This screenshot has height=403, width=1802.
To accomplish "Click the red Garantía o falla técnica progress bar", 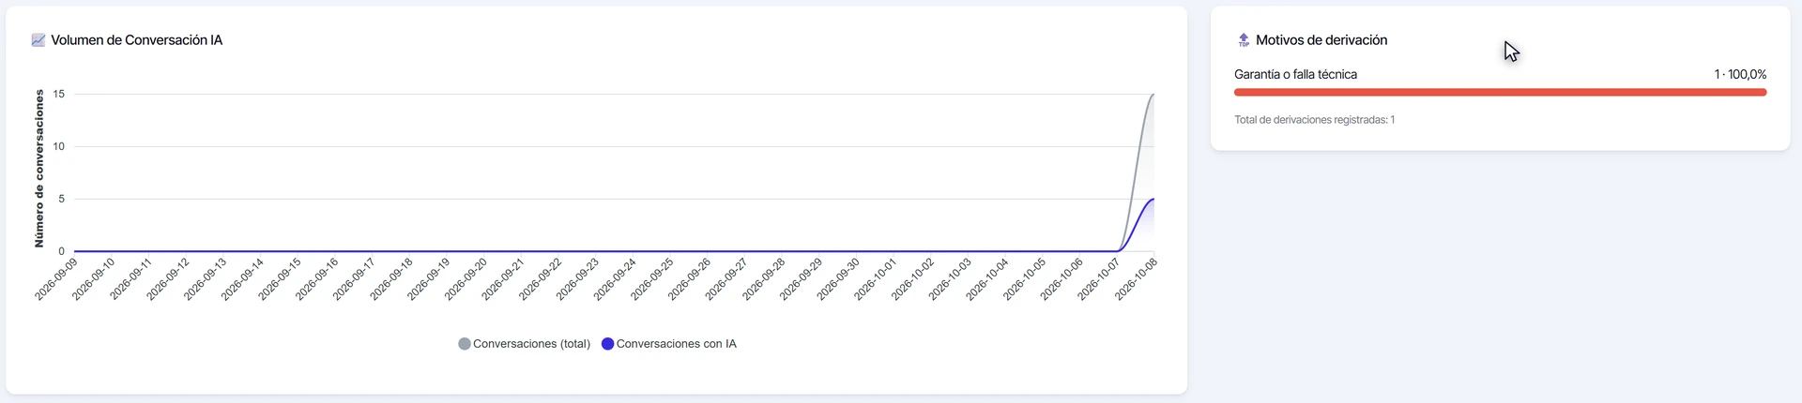I will pos(1500,92).
